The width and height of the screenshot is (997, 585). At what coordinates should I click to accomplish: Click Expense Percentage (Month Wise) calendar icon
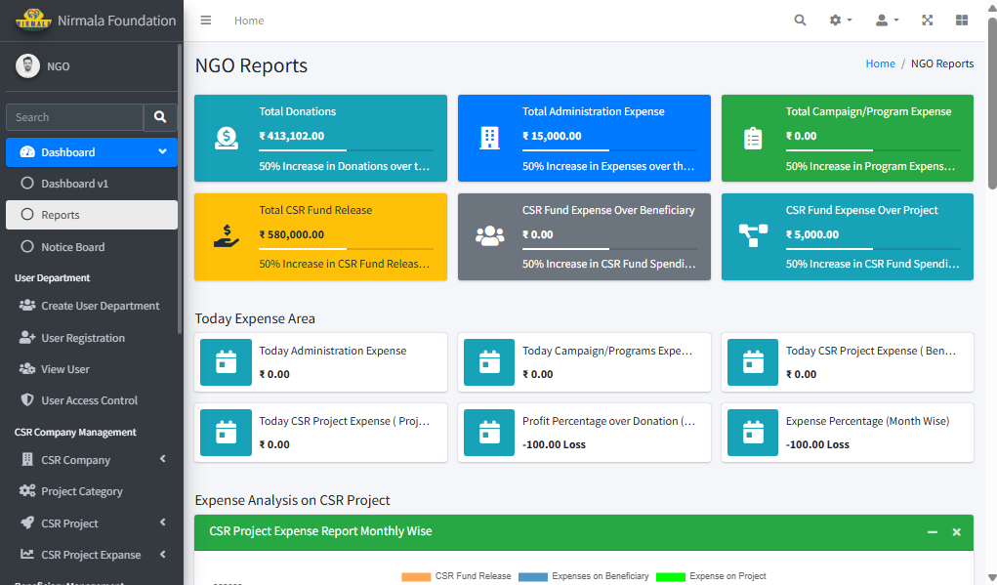click(x=753, y=433)
